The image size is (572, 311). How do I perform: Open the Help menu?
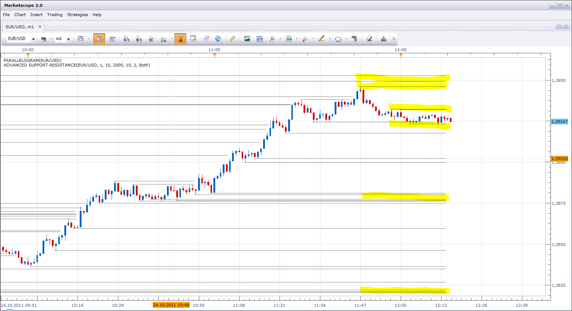pos(97,15)
